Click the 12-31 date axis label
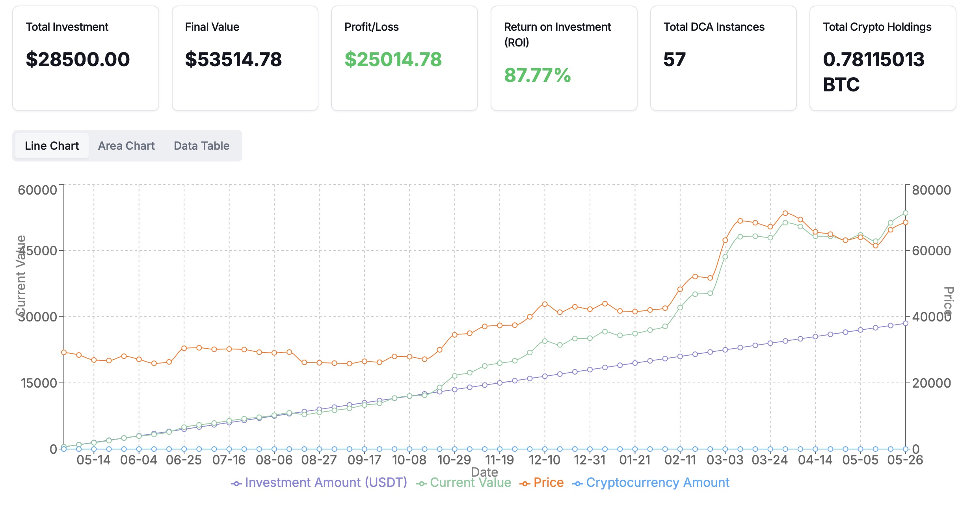This screenshot has height=505, width=960. (x=590, y=460)
